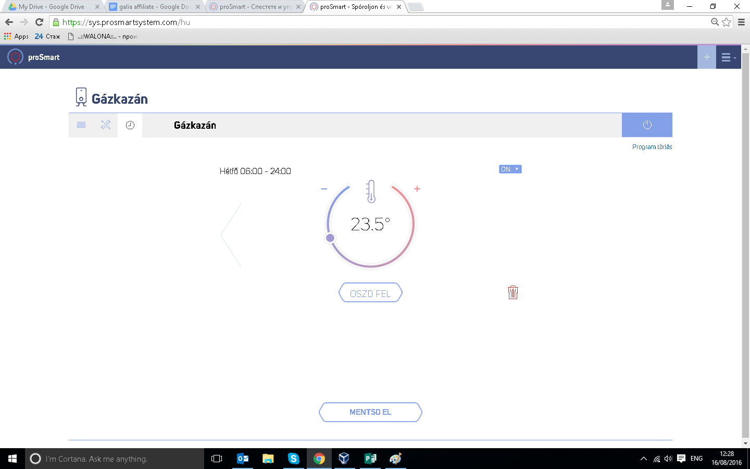The height and width of the screenshot is (469, 750).
Task: Click the OSZD FEL button
Action: pos(370,293)
